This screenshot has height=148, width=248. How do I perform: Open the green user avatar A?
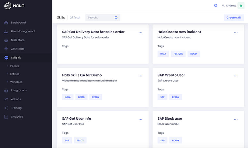(241, 6)
